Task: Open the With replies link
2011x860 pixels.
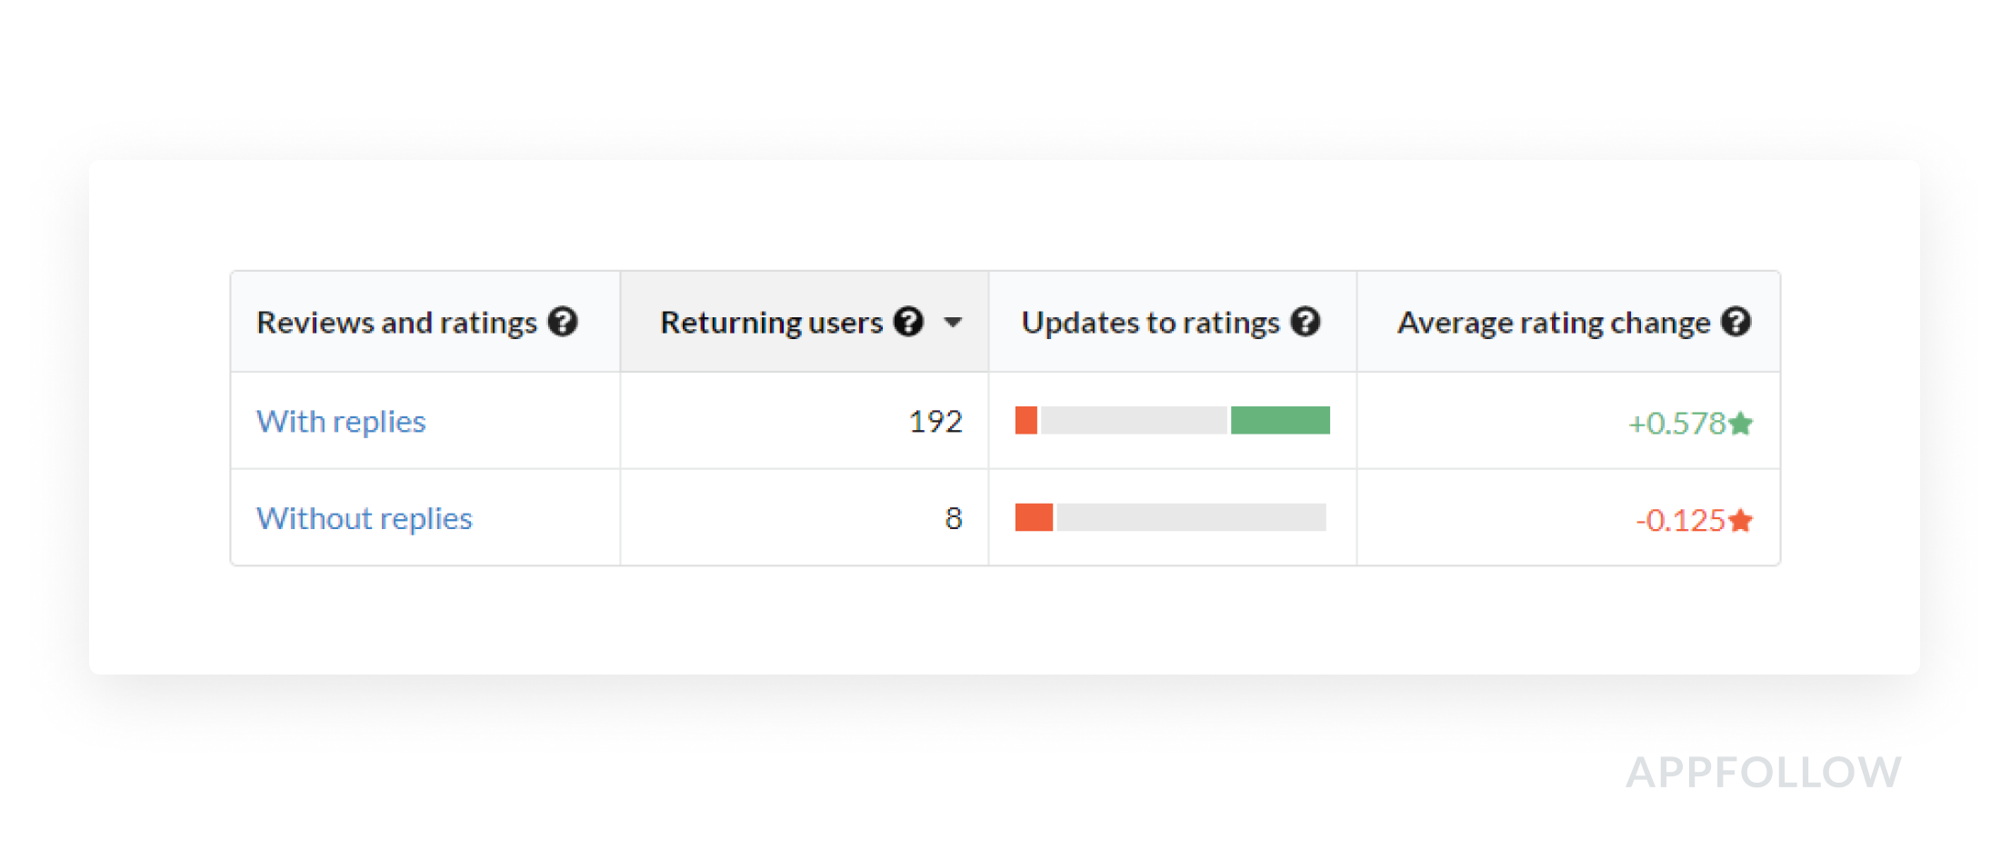Action: [341, 421]
